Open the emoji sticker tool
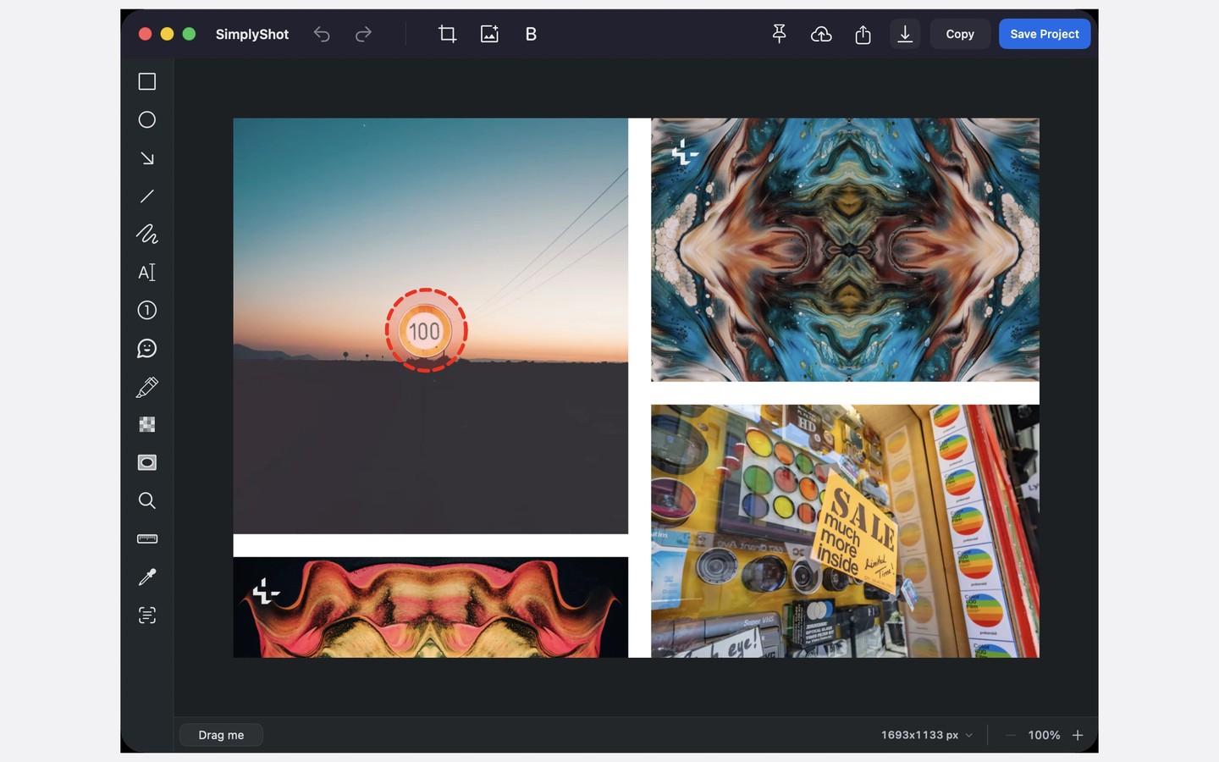1219x762 pixels. tap(147, 348)
